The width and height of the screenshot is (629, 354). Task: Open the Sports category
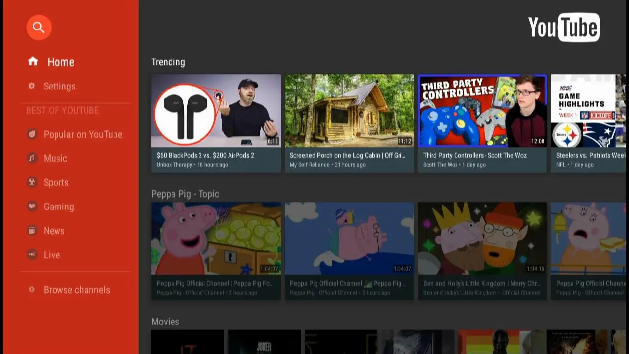56,182
